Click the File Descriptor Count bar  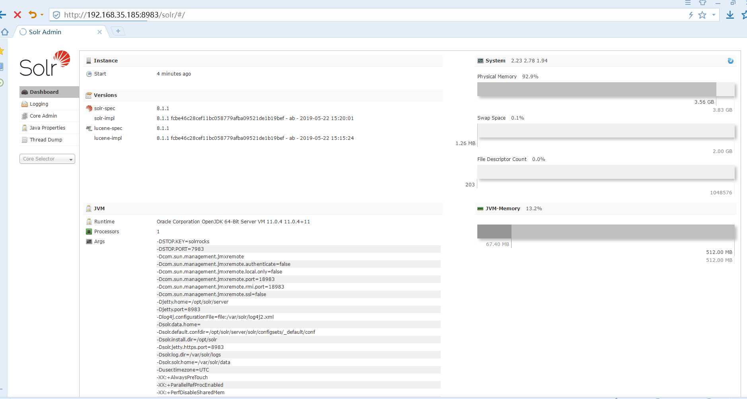click(605, 172)
